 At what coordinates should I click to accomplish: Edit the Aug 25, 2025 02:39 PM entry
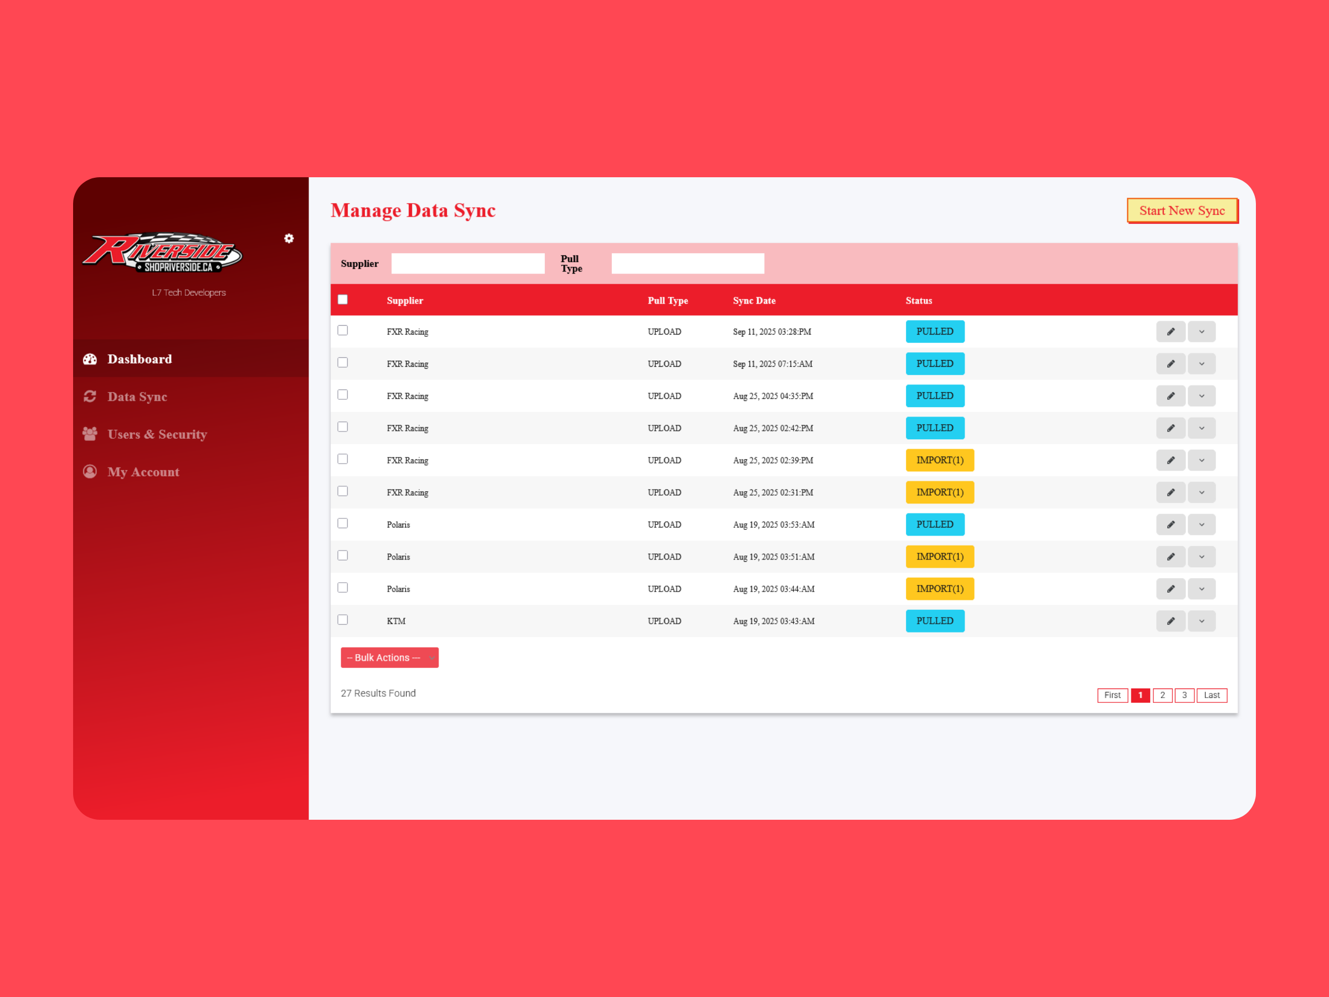click(x=1171, y=460)
